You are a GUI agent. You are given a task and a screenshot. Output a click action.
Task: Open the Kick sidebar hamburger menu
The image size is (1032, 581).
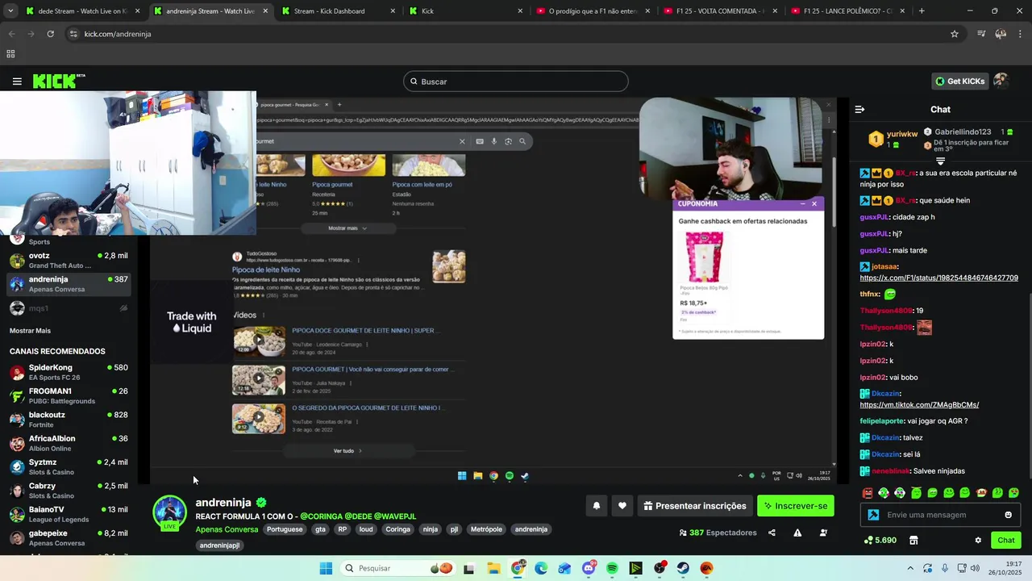[17, 82]
